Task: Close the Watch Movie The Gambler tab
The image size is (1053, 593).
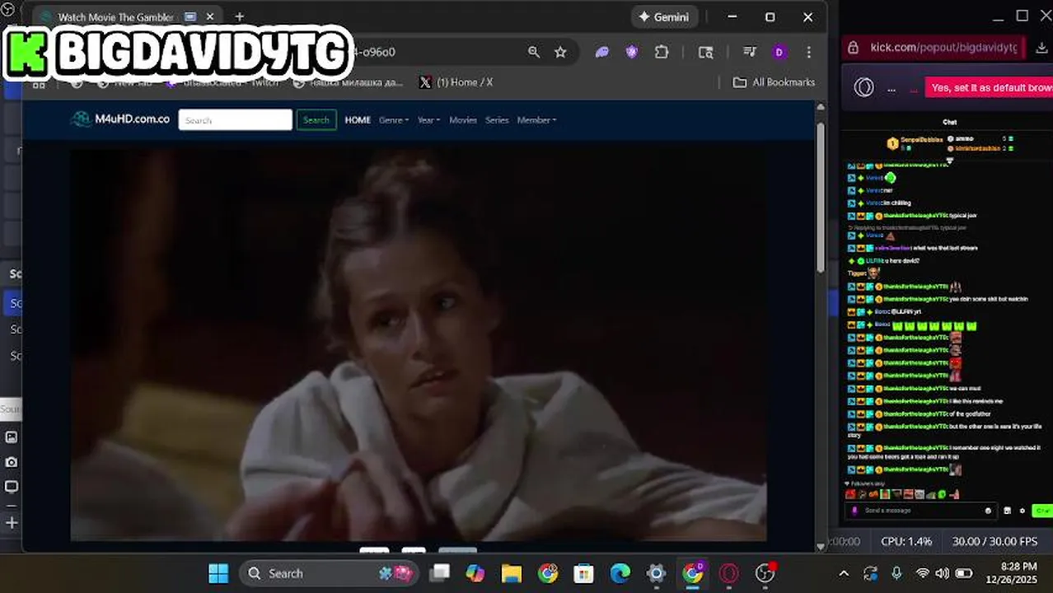Action: point(210,16)
